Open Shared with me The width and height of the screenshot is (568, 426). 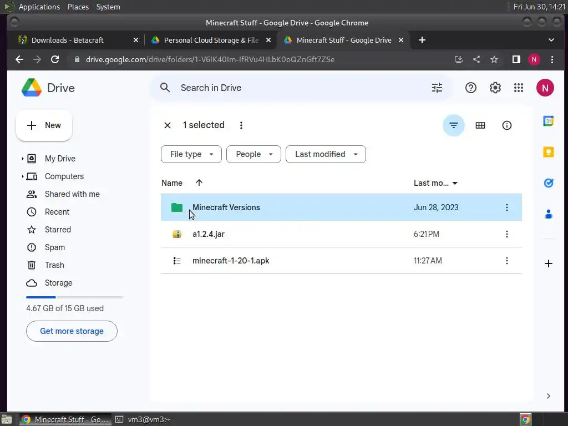pos(72,194)
